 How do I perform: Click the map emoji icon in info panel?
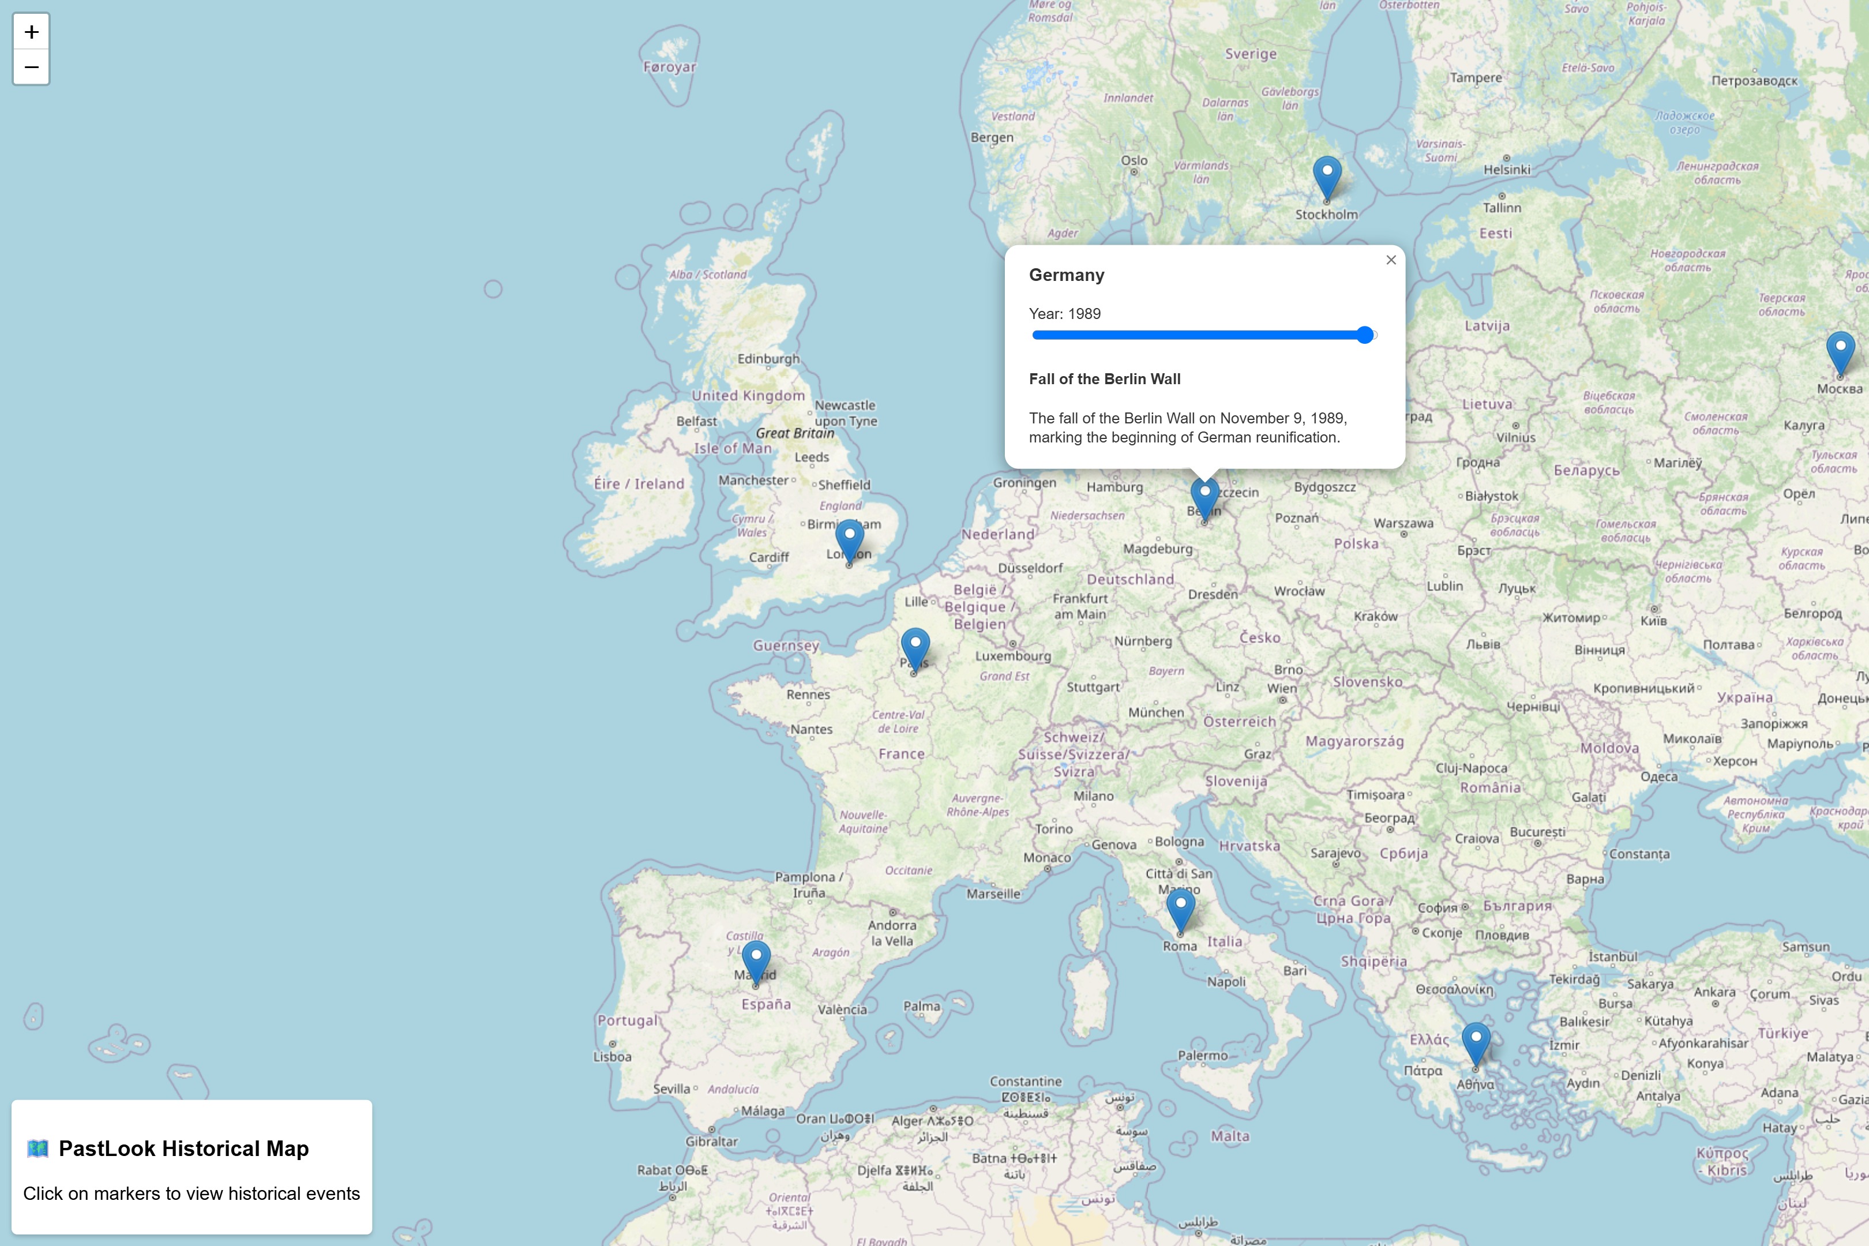[37, 1149]
